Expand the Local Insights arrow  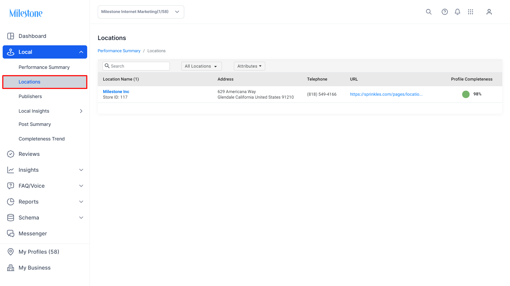(x=81, y=111)
